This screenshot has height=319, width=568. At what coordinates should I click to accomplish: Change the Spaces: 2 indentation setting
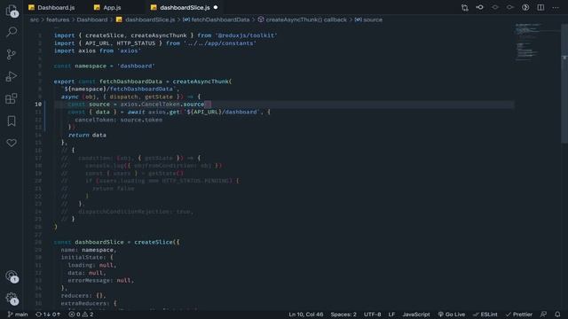click(x=343, y=315)
